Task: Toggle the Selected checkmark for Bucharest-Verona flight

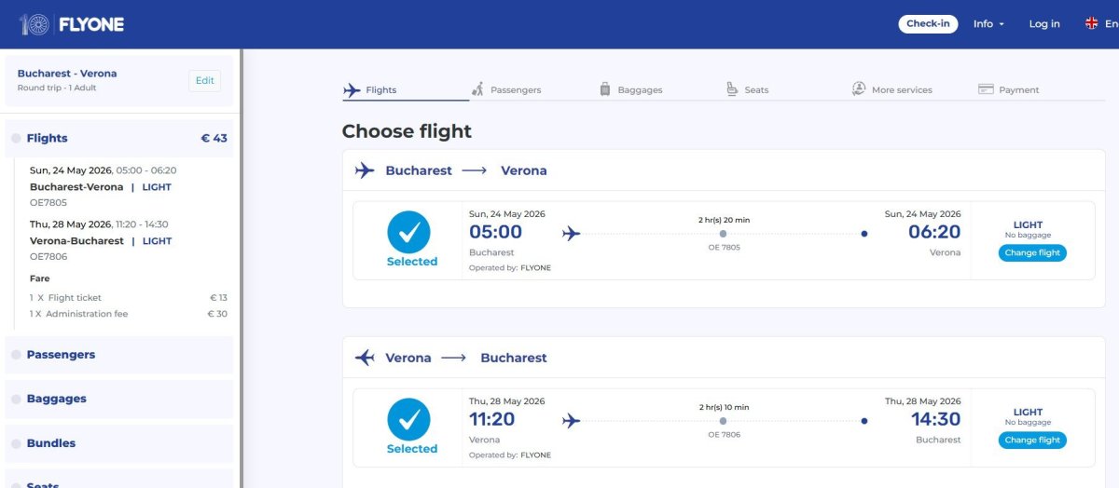Action: coord(408,233)
